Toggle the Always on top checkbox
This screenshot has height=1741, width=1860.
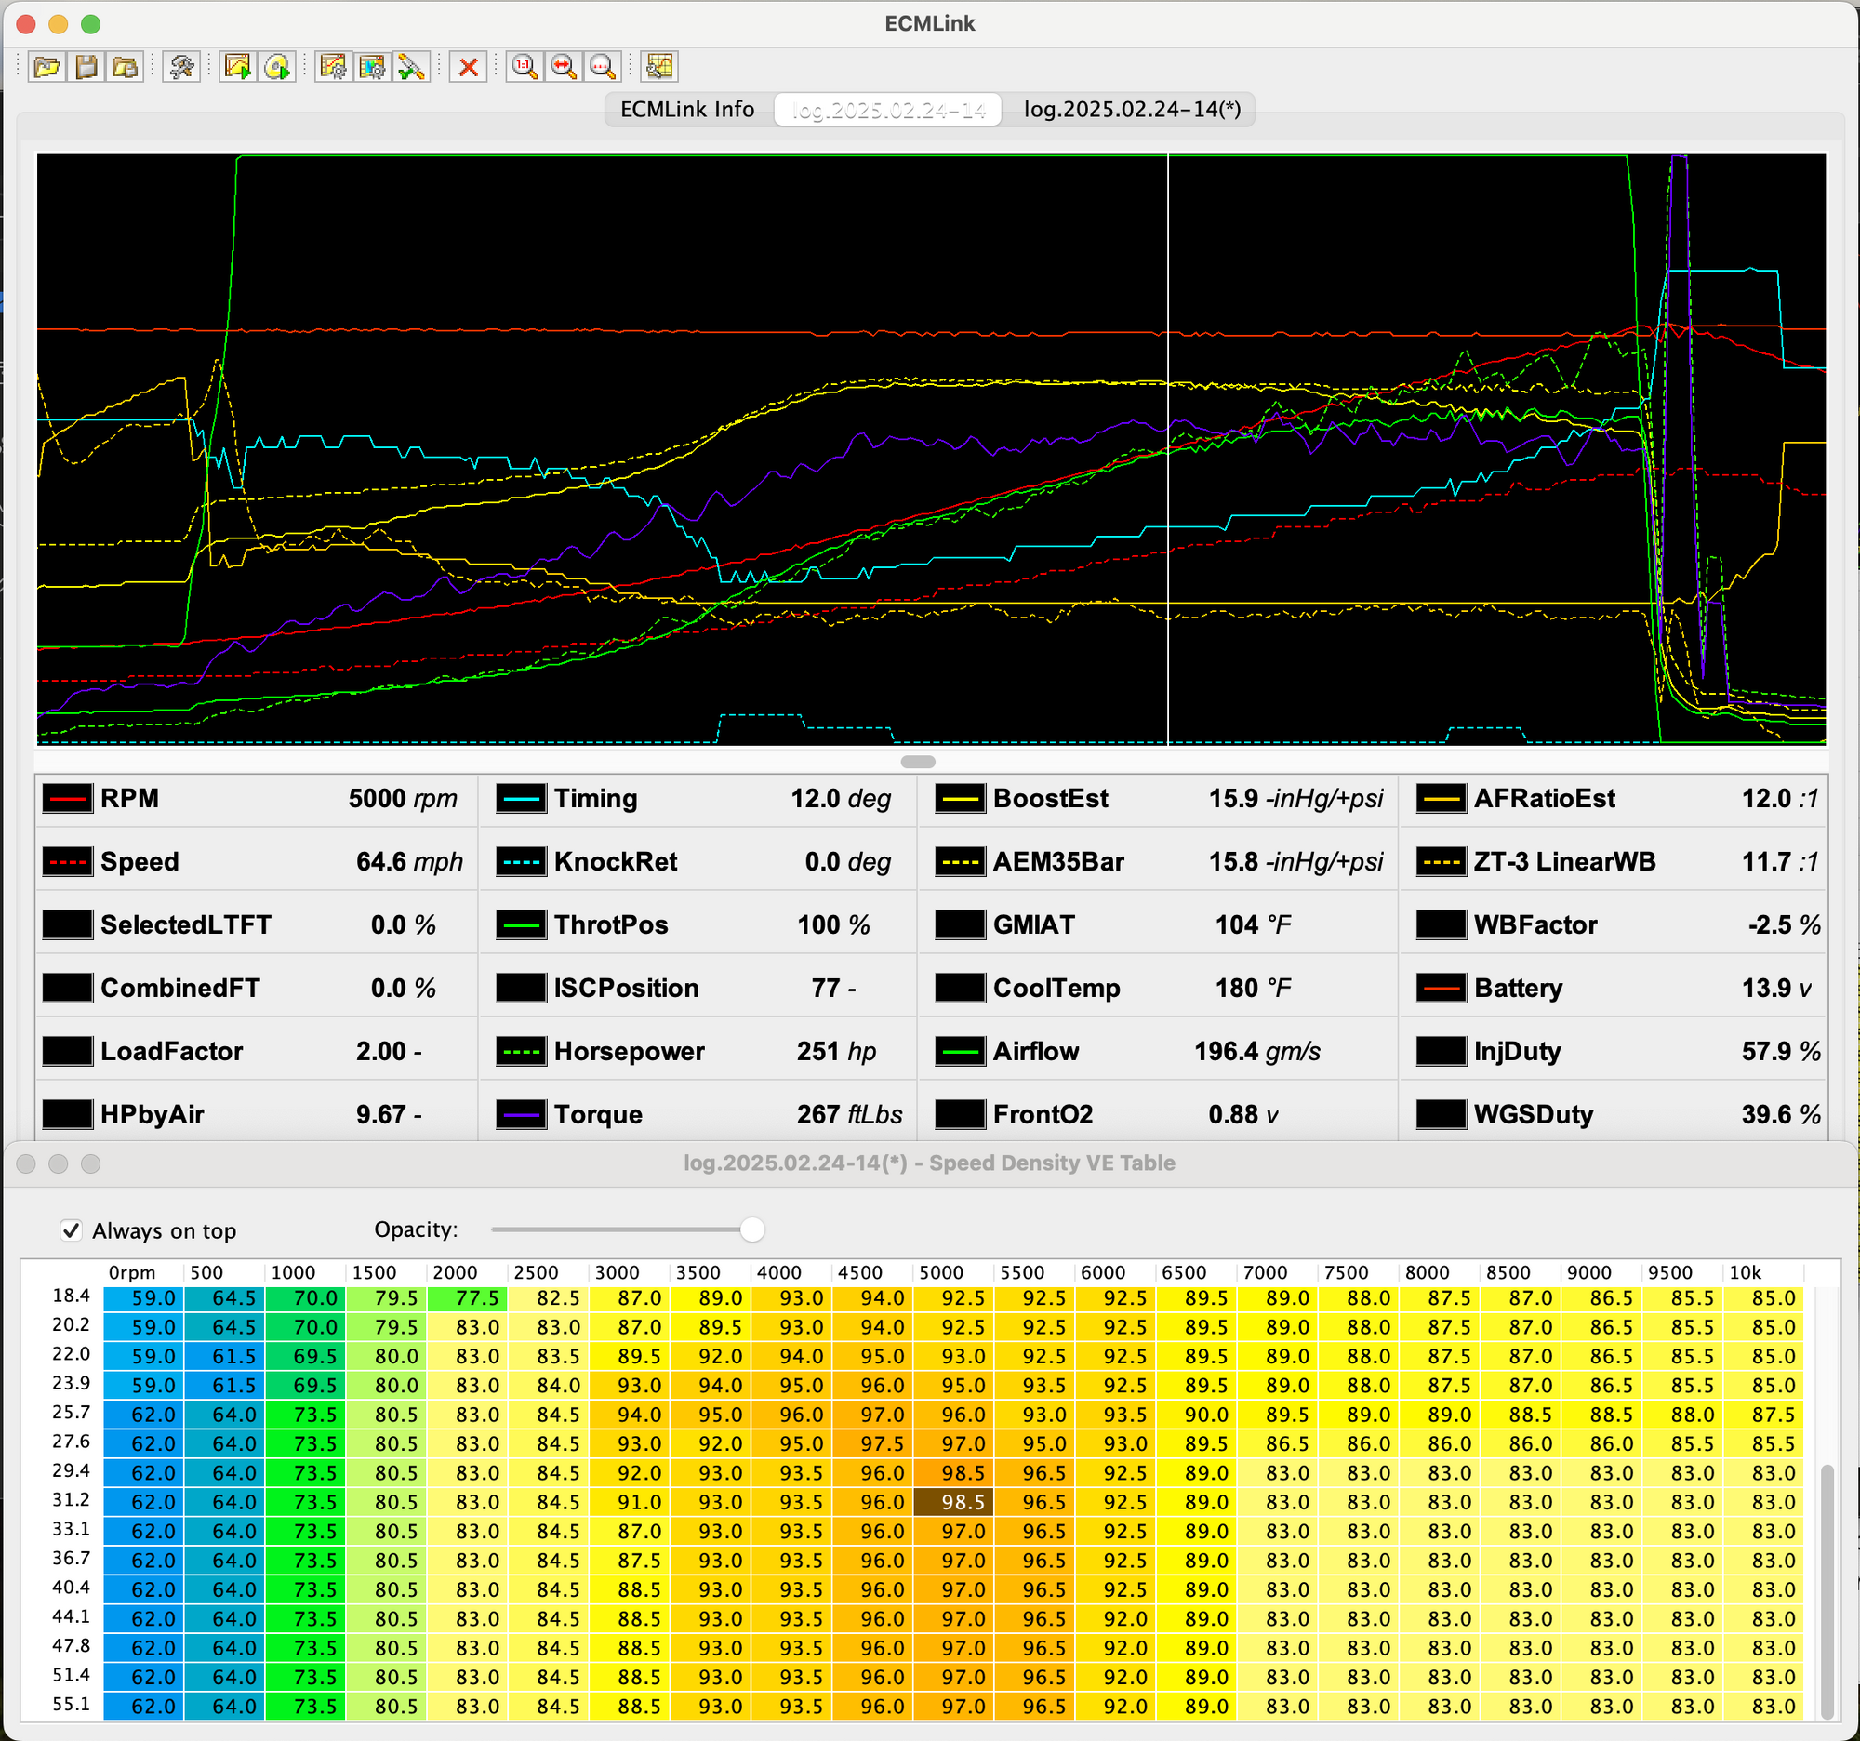71,1230
